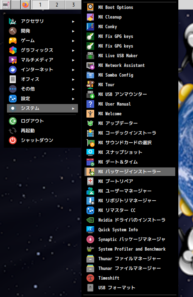Launch Firefox from the top panel

click(25, 5)
